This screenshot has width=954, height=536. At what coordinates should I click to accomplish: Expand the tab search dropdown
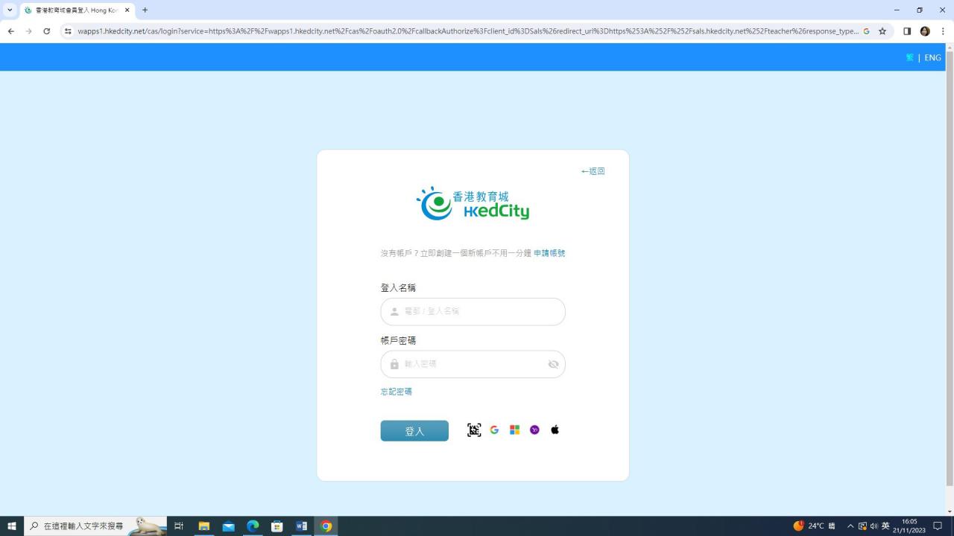[10, 10]
